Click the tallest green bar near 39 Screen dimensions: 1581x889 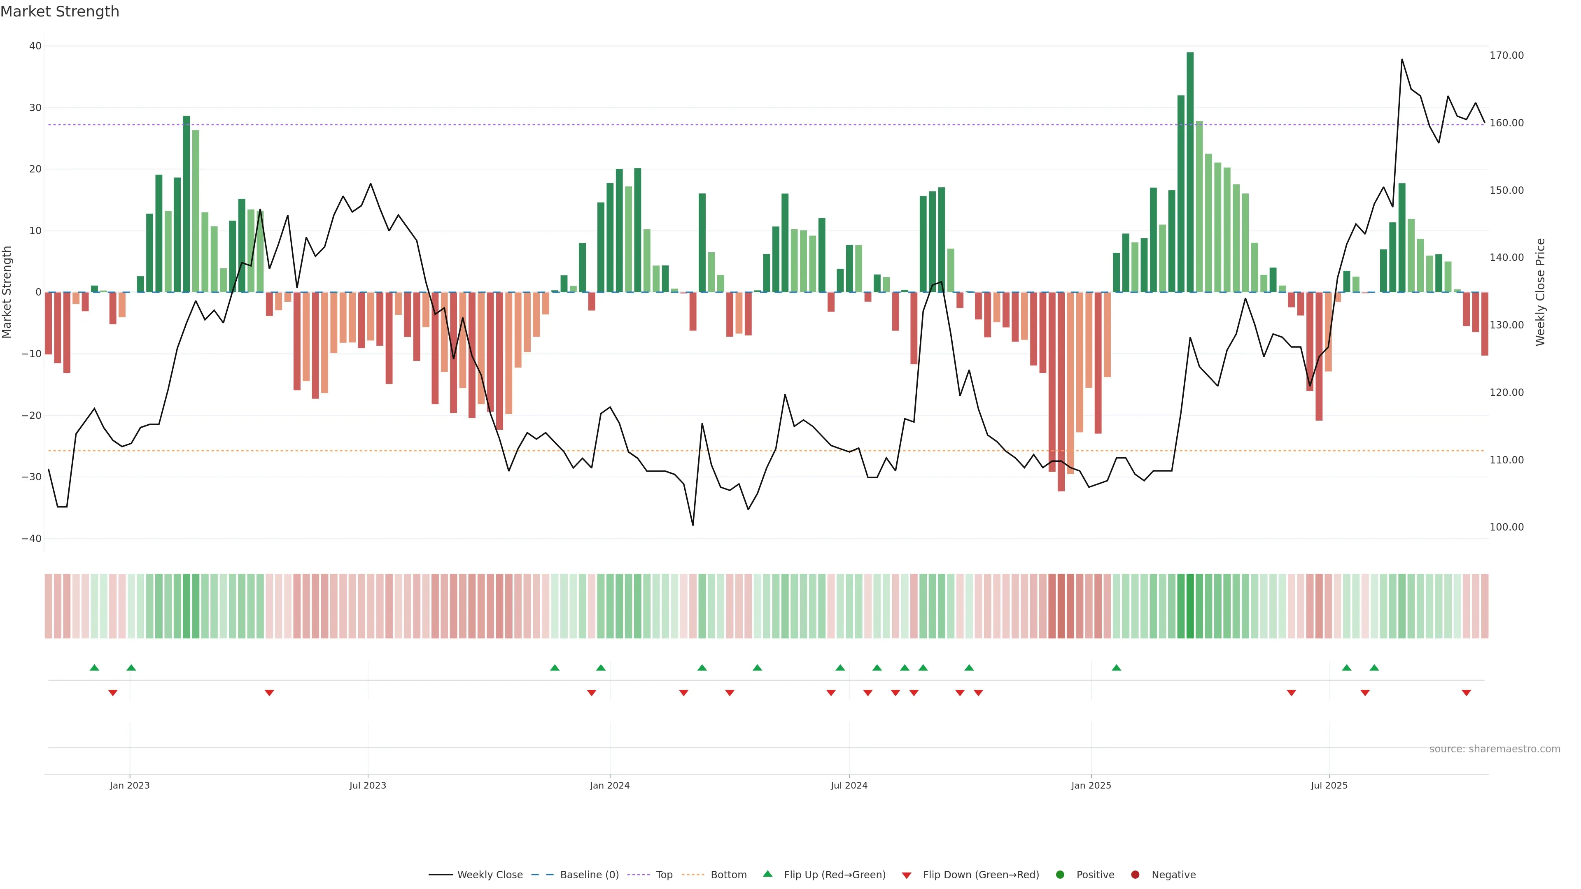[x=1190, y=172]
